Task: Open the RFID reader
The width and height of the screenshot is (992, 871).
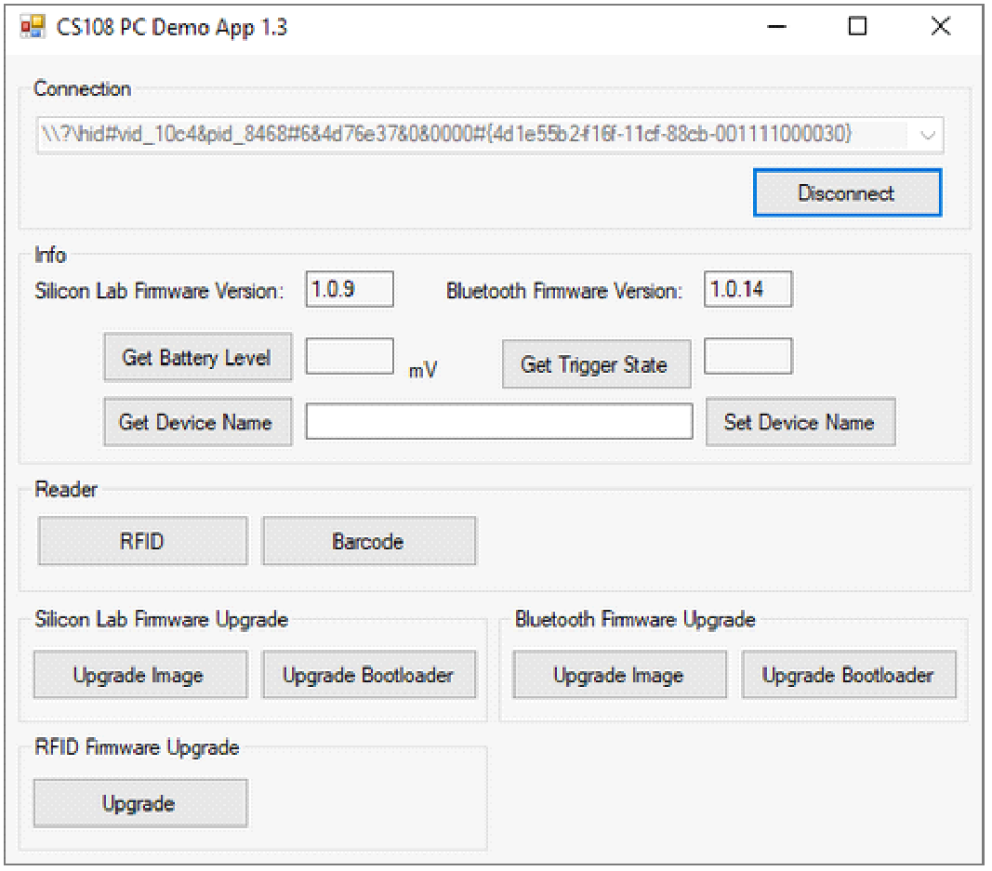Action: [x=142, y=541]
